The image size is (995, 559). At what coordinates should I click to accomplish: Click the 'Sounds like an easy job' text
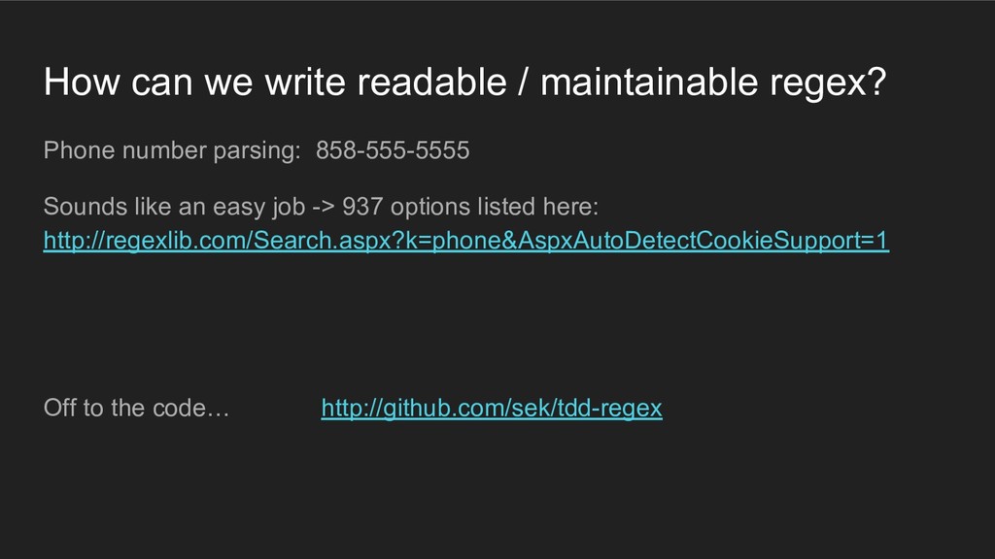point(174,207)
